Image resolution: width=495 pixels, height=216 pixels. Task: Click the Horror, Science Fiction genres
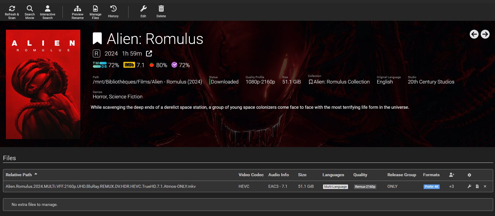pyautogui.click(x=118, y=97)
